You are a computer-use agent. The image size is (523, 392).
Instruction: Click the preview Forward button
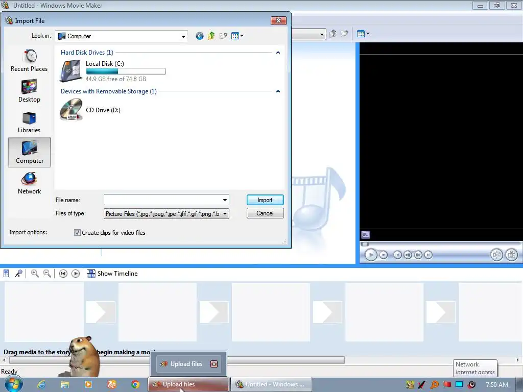tap(429, 255)
